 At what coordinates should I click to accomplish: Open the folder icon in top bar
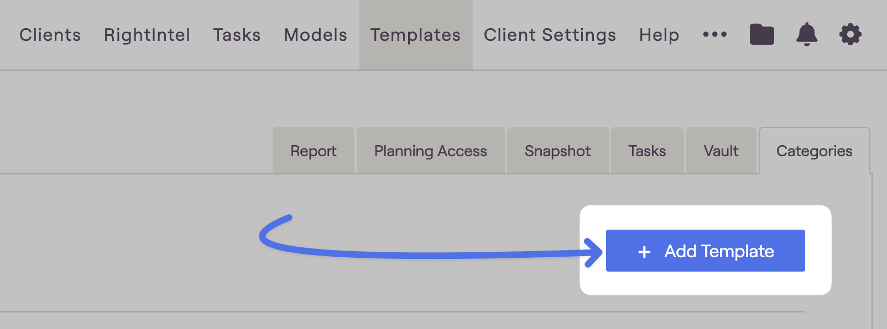pyautogui.click(x=761, y=35)
